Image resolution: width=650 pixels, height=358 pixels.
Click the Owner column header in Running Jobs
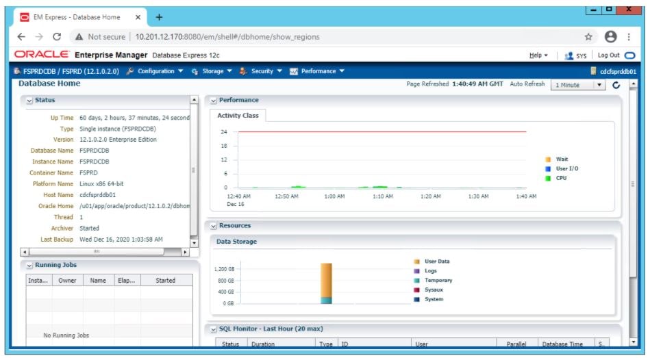pyautogui.click(x=68, y=281)
